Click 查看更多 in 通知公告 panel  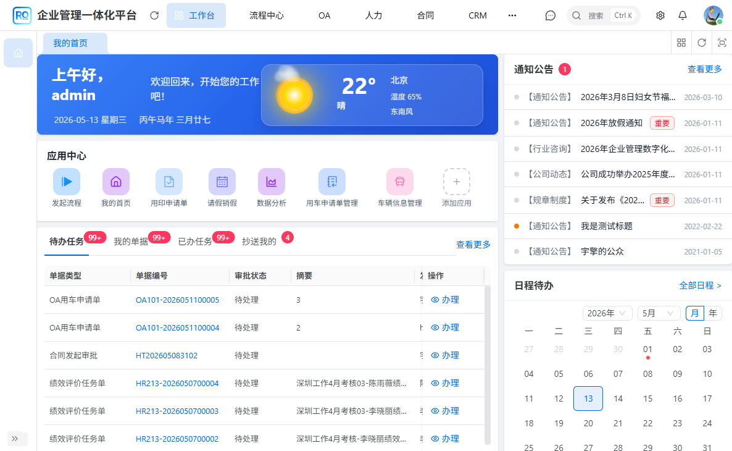705,69
